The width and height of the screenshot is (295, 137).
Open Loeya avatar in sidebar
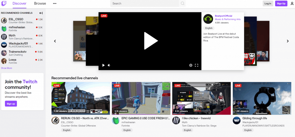pyautogui.click(x=4, y=61)
